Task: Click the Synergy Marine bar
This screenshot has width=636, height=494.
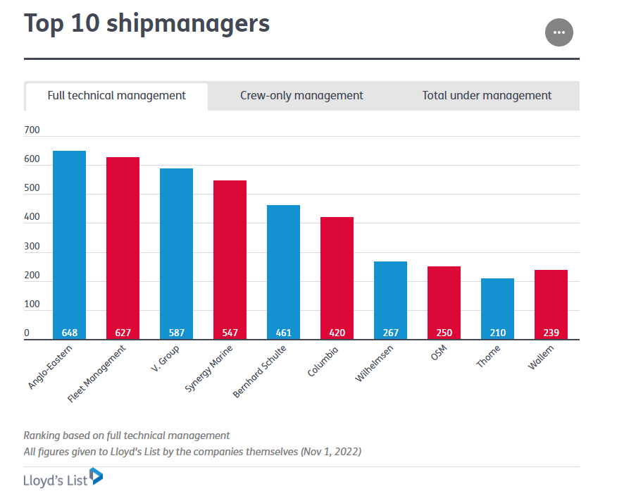Action: 230,260
